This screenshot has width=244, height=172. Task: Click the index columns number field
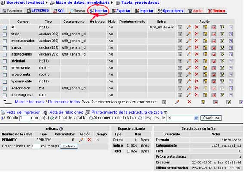(x=36, y=146)
